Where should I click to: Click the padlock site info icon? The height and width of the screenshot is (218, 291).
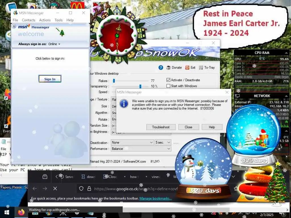click(89, 189)
